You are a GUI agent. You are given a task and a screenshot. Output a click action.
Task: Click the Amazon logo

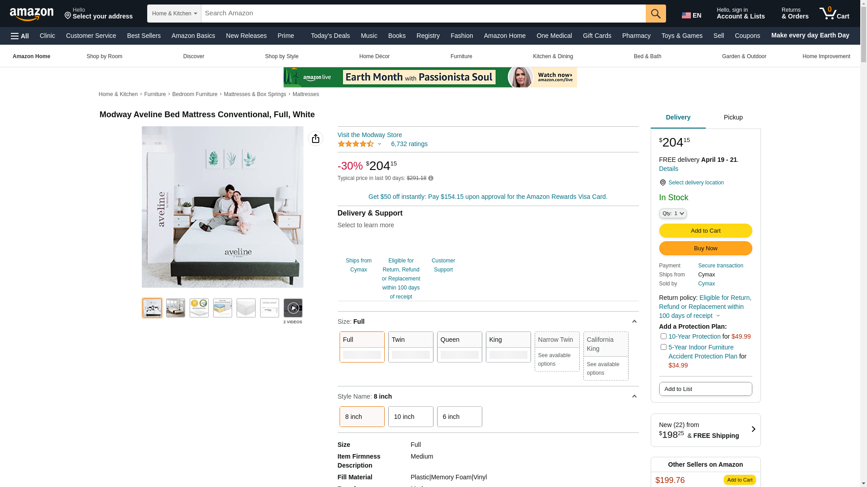(32, 14)
